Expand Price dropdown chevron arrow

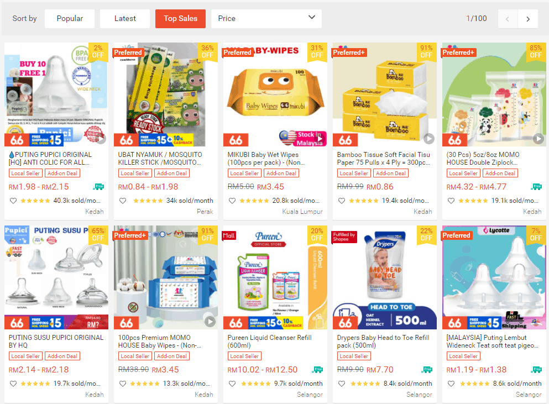pos(312,17)
